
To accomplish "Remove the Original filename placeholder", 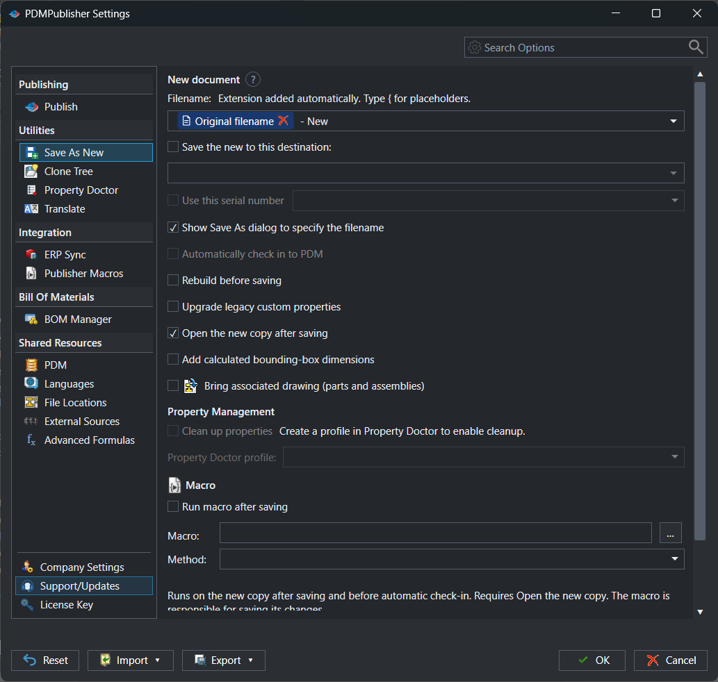I will pos(284,121).
